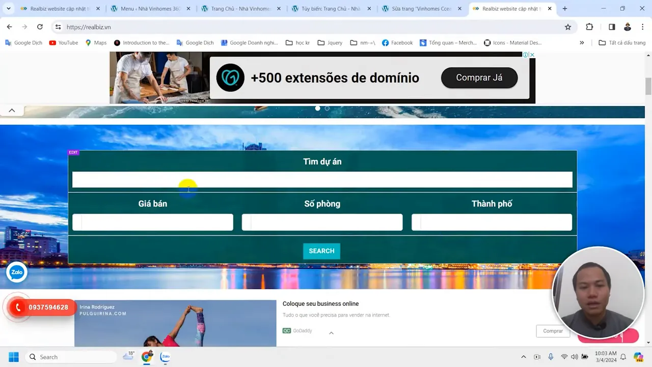
Task: Close the top banner ad
Action: click(x=532, y=55)
